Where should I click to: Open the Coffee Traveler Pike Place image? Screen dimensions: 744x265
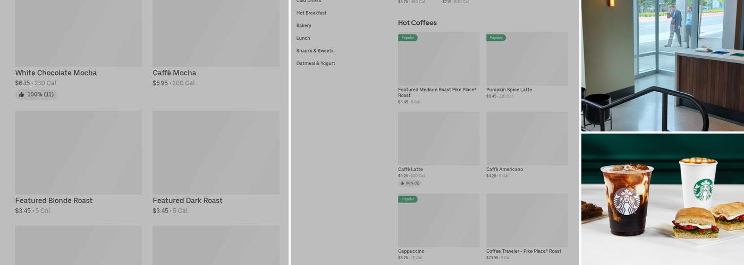(527, 220)
